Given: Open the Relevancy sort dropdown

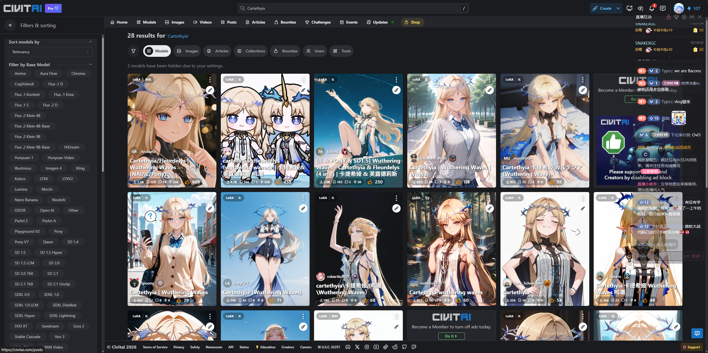Looking at the screenshot, I should 50,52.
